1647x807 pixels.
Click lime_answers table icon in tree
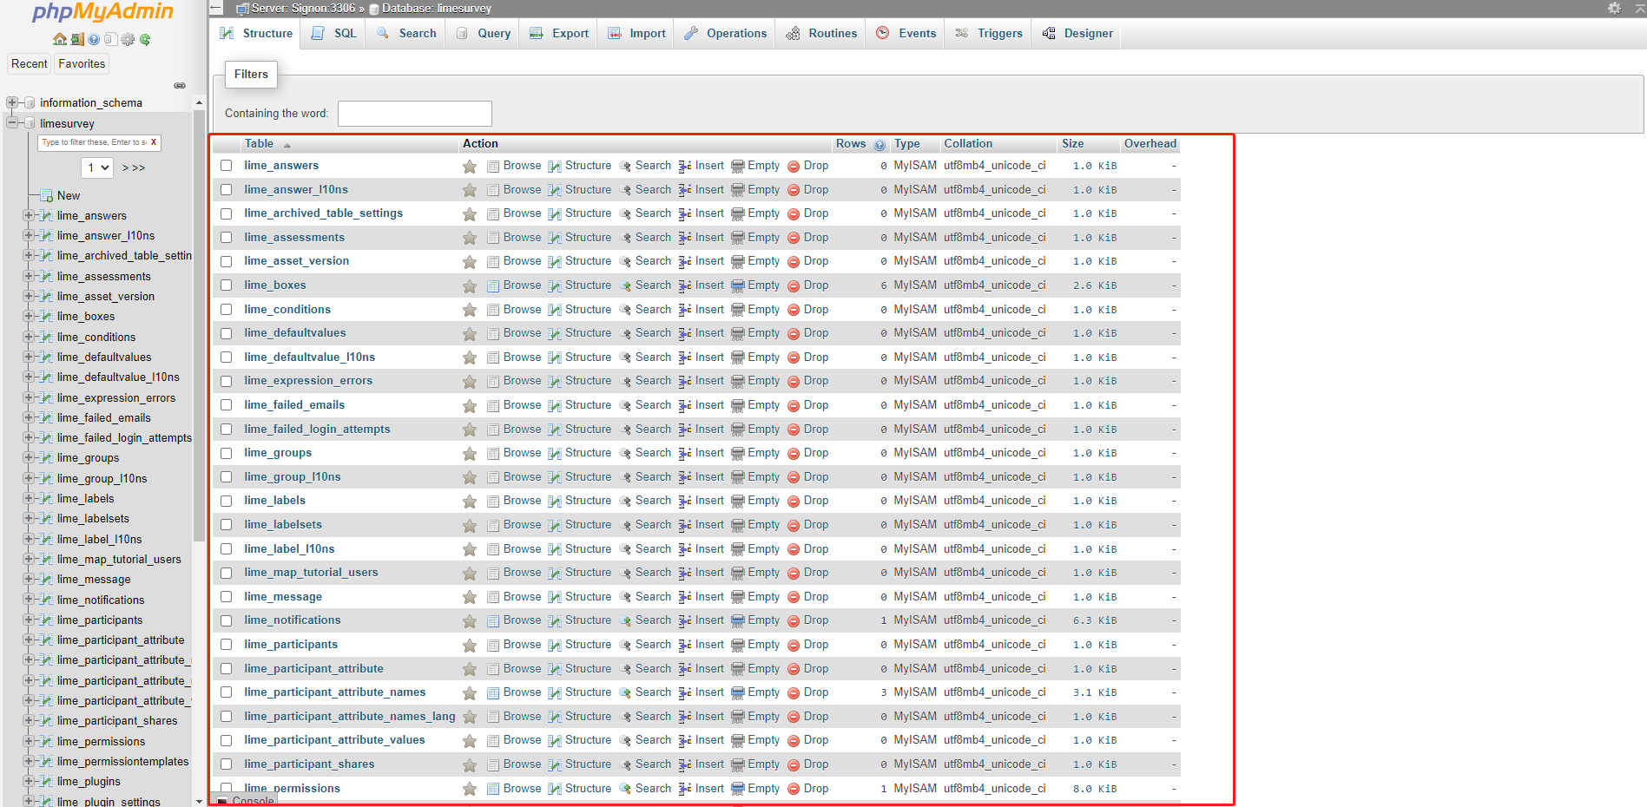47,216
